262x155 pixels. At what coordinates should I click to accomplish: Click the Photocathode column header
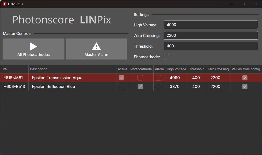[141, 69]
